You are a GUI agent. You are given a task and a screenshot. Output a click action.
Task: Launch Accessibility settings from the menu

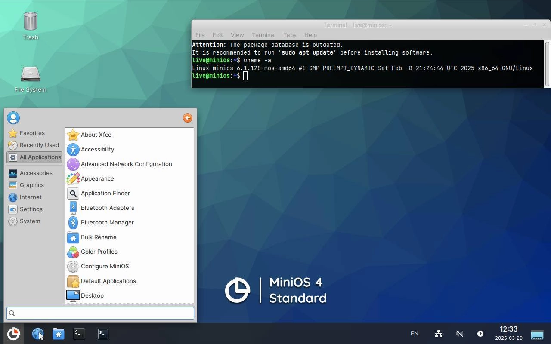click(130, 149)
